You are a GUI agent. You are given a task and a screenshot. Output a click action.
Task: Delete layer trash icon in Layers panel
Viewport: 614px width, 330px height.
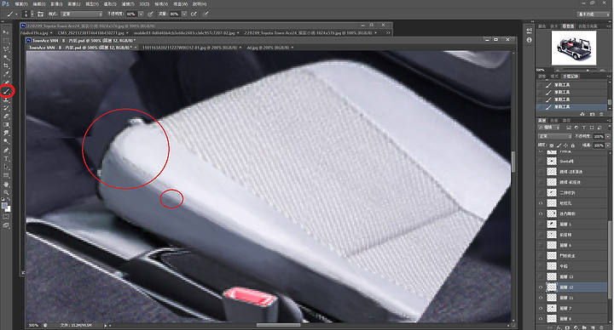click(602, 327)
